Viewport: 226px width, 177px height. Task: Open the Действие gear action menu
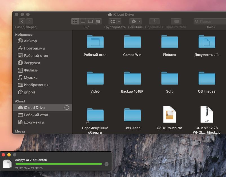136,21
